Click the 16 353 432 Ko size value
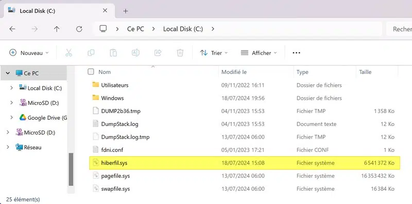Image resolution: width=412 pixels, height=204 pixels. [x=378, y=176]
